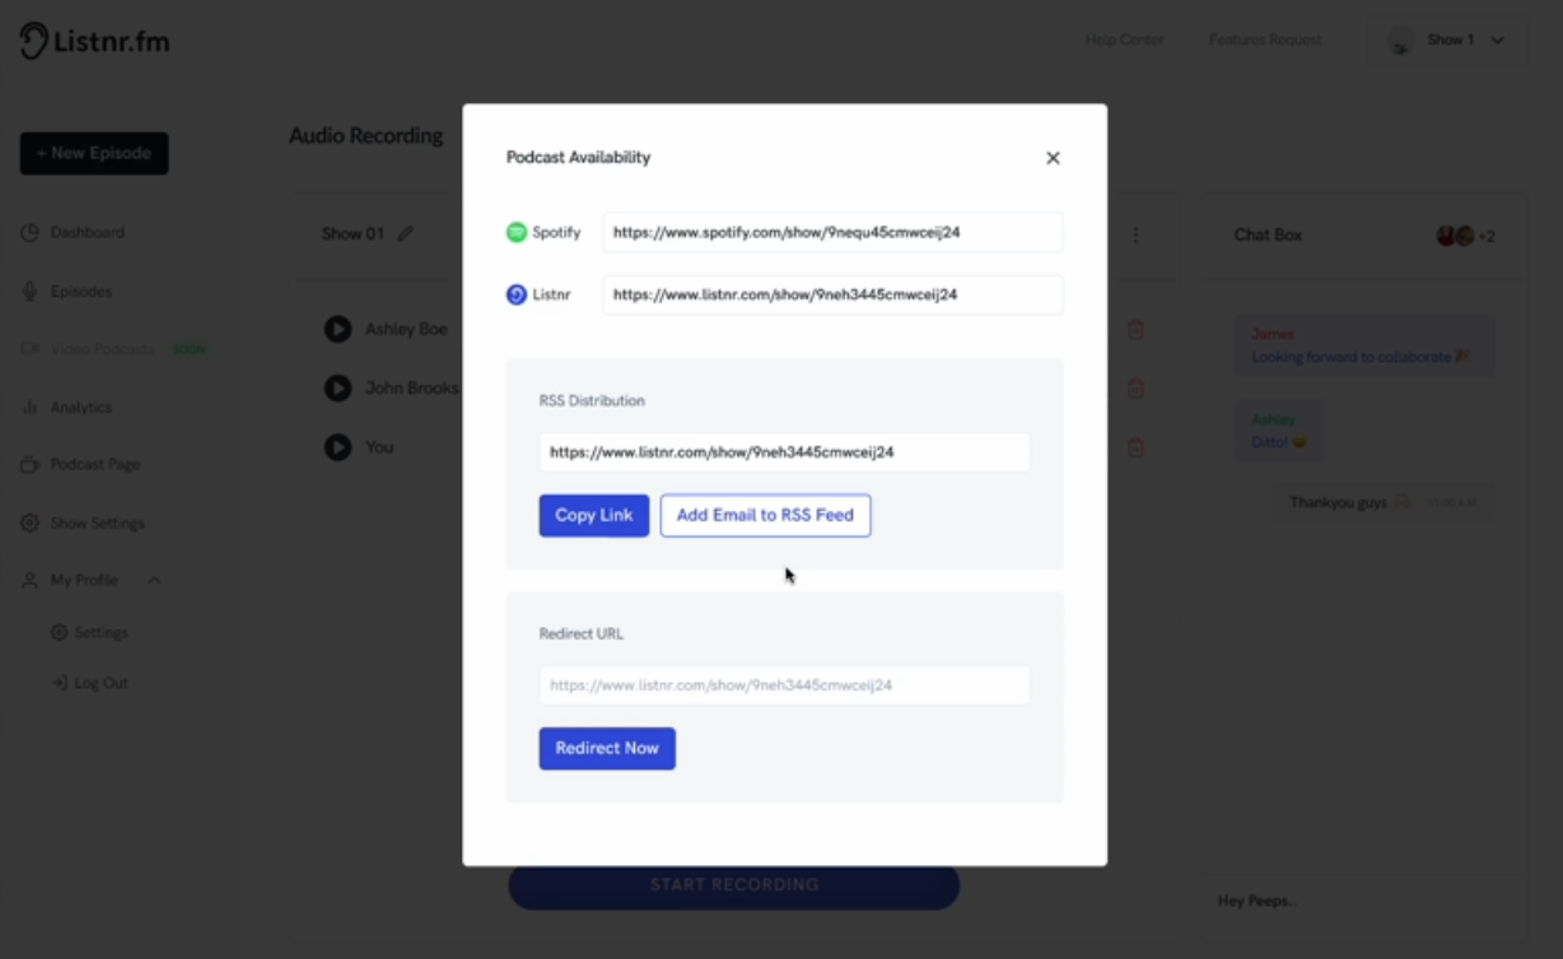Open the three-dot options menu
1563x959 pixels.
[x=1135, y=235]
